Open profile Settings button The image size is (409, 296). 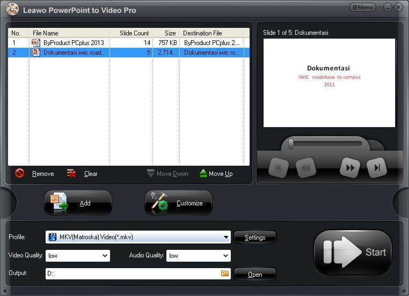255,237
